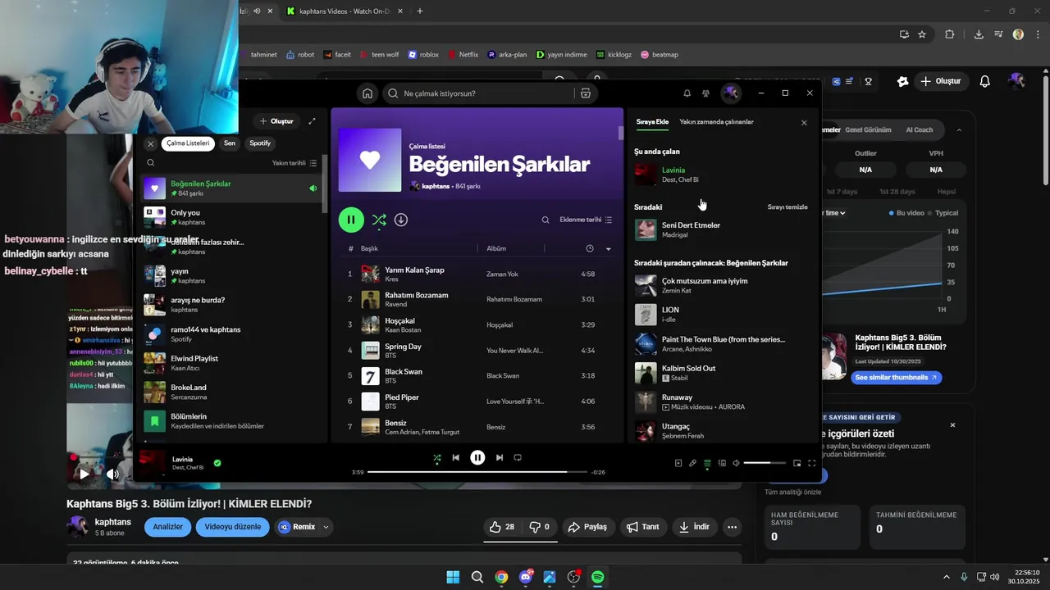Viewport: 1050px width, 590px height.
Task: Select queued song Paint The Town Blue
Action: pos(722,343)
